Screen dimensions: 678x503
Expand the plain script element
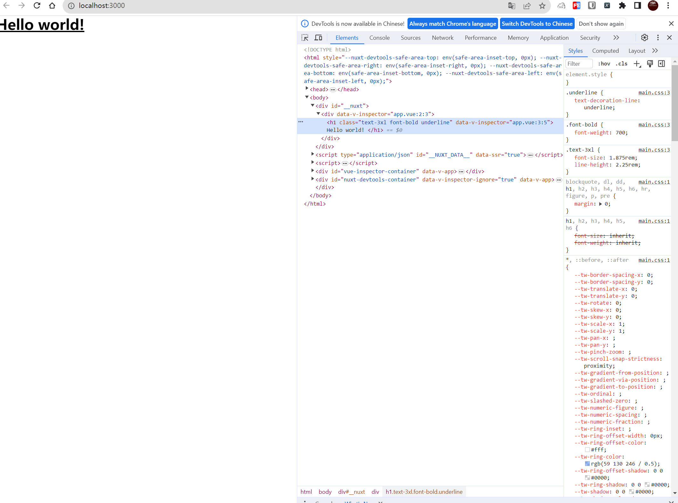click(312, 162)
